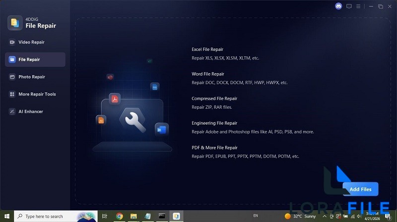Click the taskbar search box

click(x=56, y=216)
